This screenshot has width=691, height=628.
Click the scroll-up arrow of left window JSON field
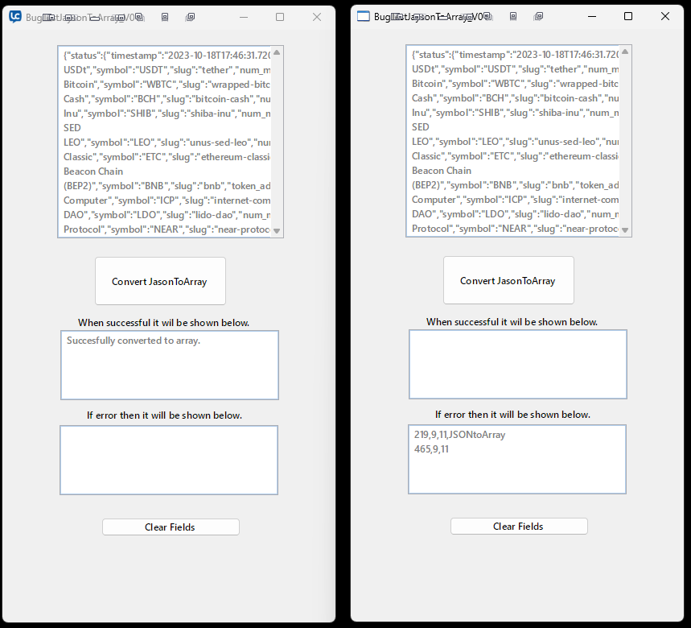pyautogui.click(x=277, y=52)
